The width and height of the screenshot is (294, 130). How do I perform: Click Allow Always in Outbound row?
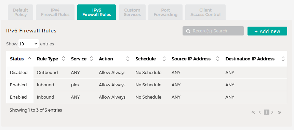click(x=112, y=73)
